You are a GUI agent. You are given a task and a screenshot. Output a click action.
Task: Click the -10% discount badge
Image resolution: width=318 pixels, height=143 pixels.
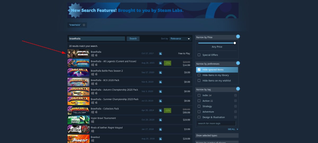coord(167,110)
